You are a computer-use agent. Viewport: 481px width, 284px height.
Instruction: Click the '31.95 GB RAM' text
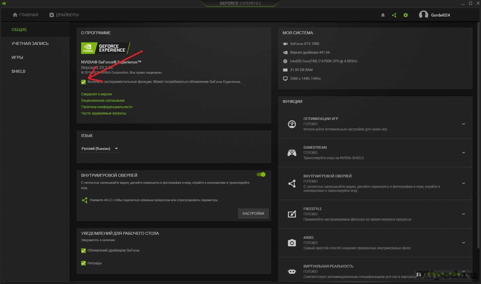301,70
